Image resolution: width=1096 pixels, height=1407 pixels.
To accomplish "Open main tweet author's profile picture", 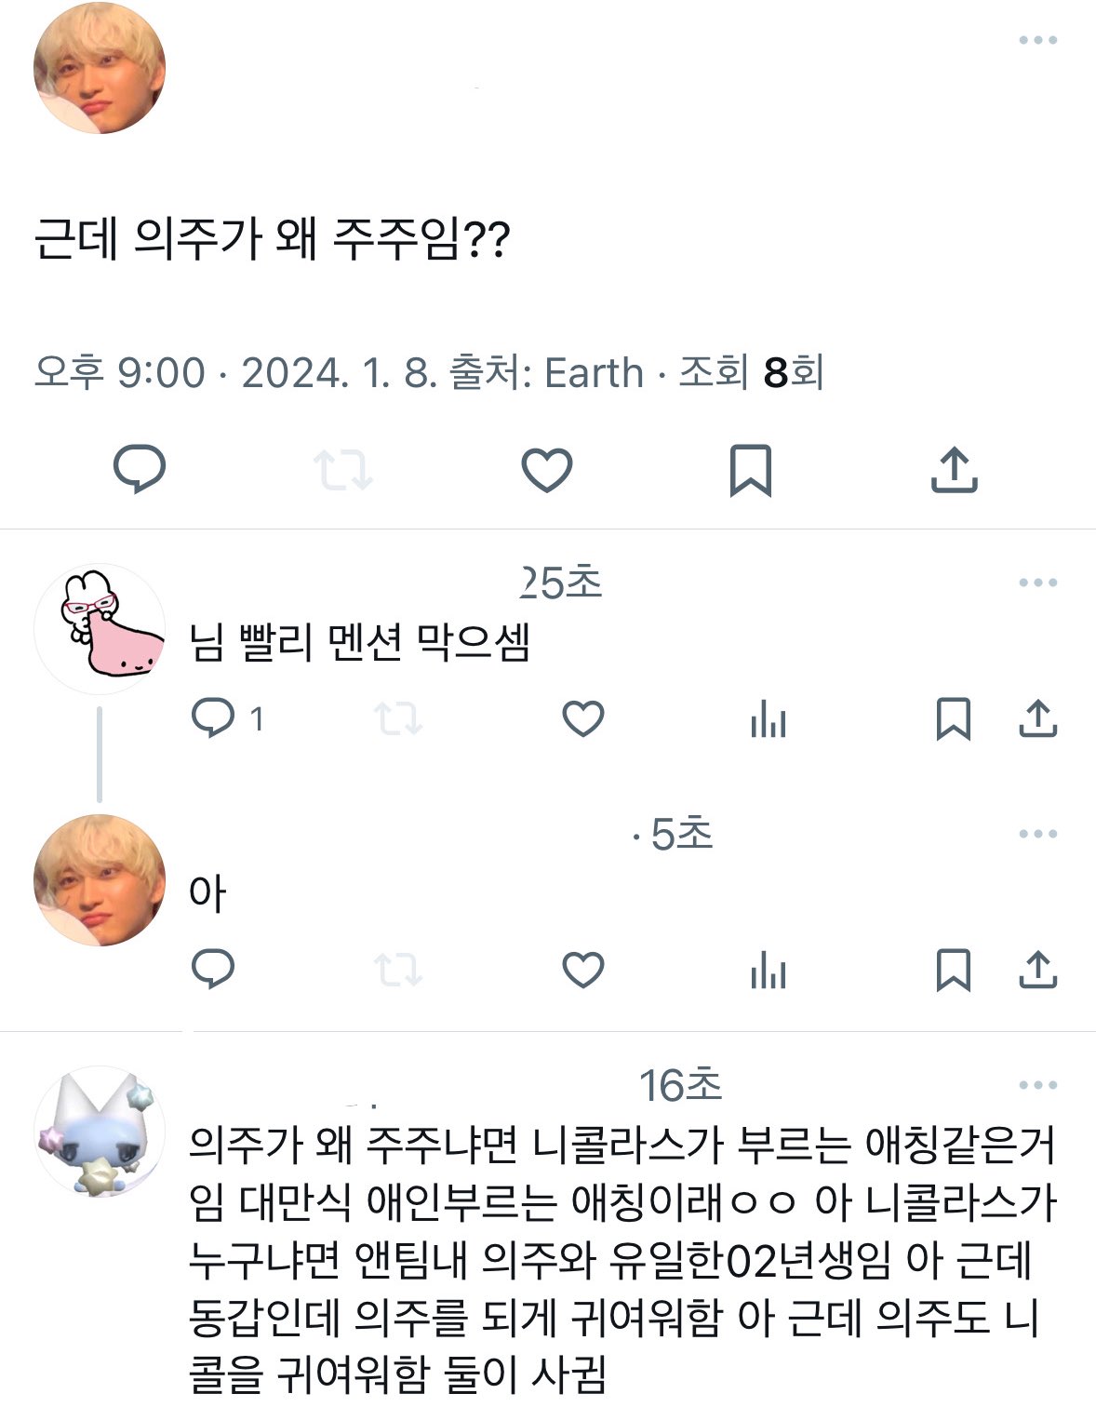I will 100,68.
